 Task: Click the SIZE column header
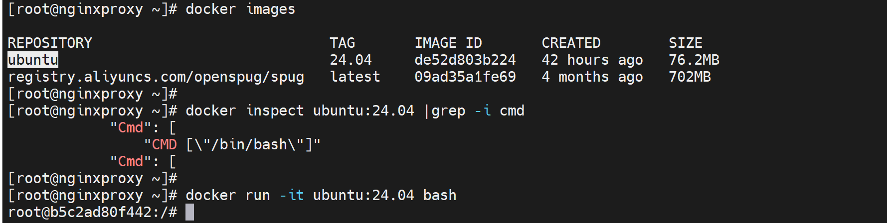pos(685,43)
